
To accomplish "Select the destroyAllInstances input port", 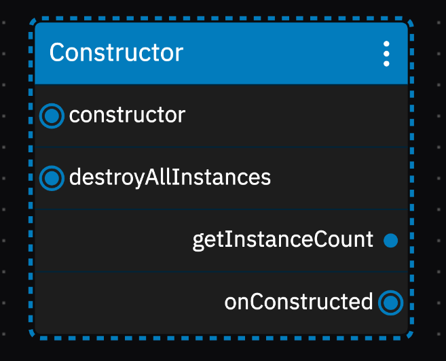I will coord(52,178).
